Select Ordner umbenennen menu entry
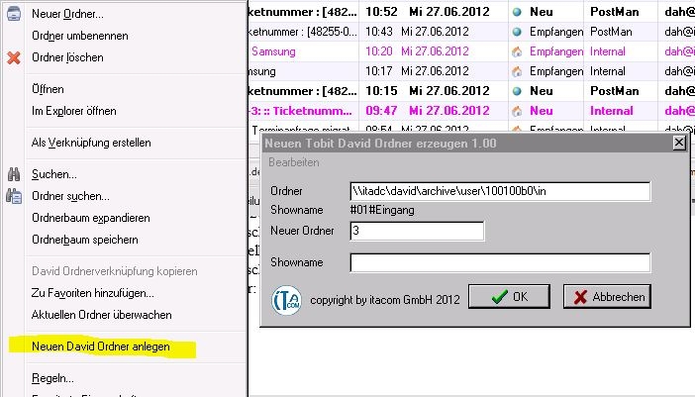695x397 pixels. (x=80, y=36)
